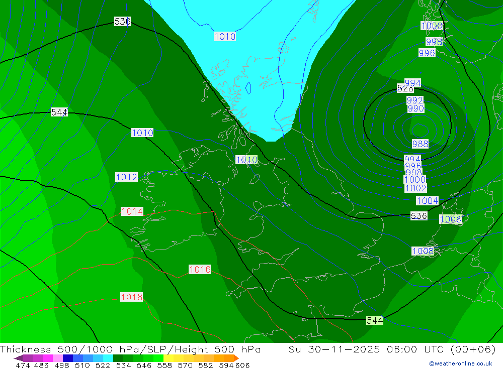Select the legend value 606
The height and width of the screenshot is (368, 503).
[242, 365]
